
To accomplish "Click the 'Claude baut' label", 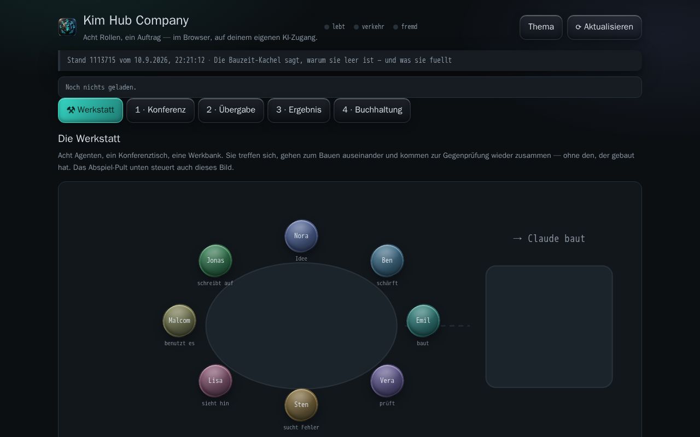I will coord(549,239).
